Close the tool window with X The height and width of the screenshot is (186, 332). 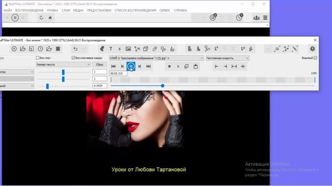pos(315,40)
